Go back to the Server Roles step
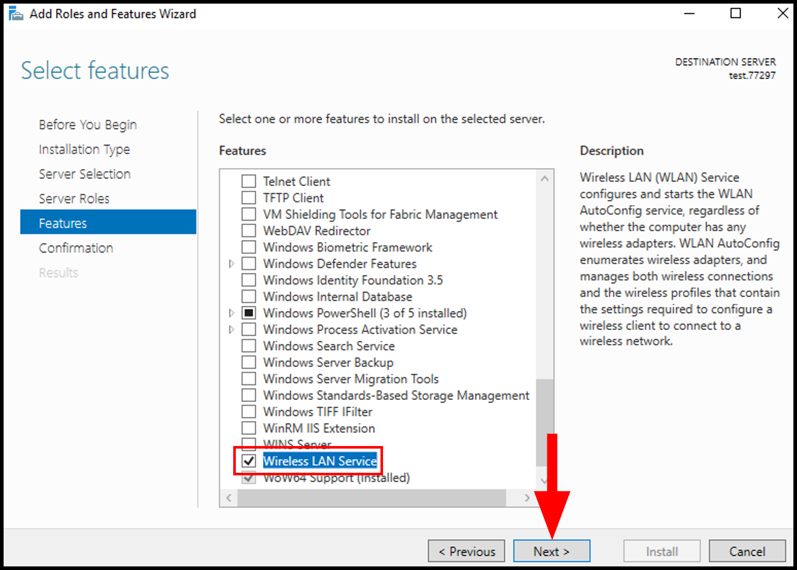This screenshot has width=797, height=570. pos(74,198)
